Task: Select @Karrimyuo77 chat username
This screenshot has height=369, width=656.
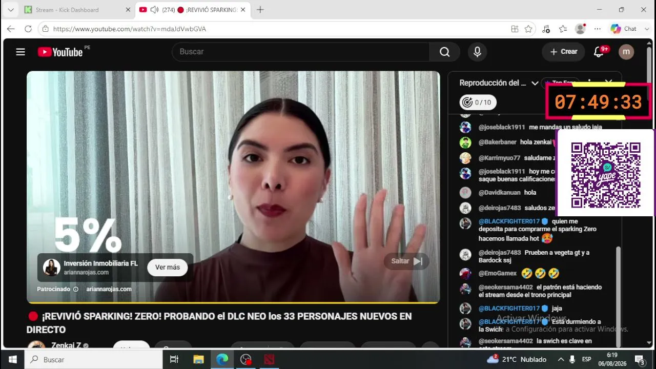Action: point(499,158)
